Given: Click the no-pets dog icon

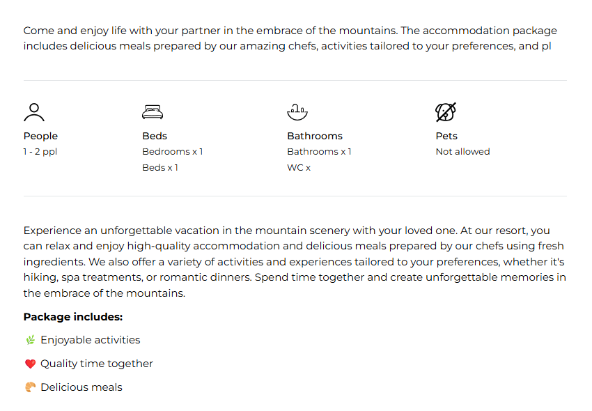Looking at the screenshot, I should (446, 112).
